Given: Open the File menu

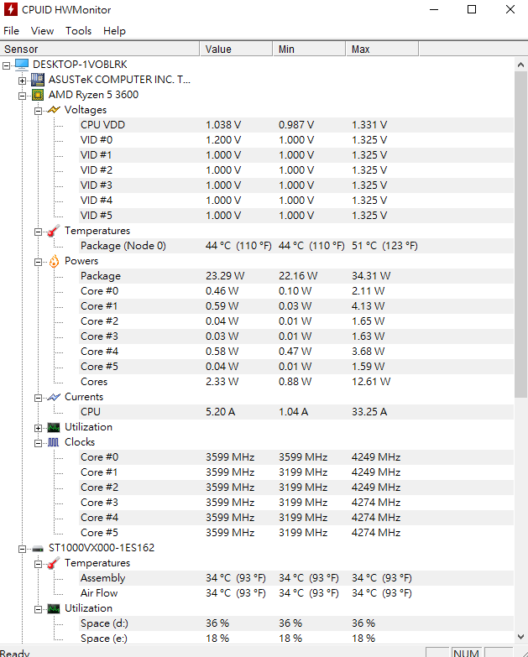Looking at the screenshot, I should [11, 30].
